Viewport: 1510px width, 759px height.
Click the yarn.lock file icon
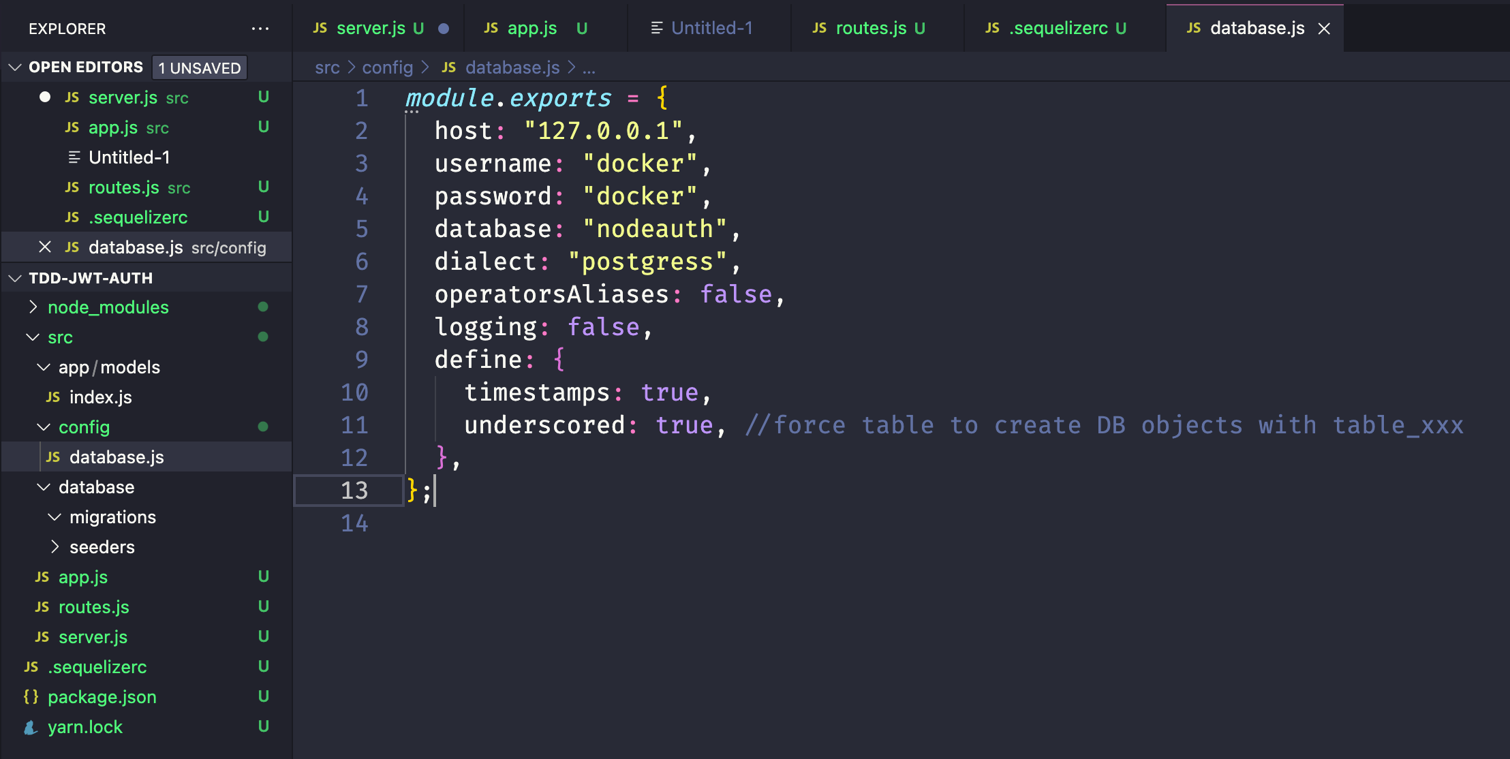[30, 727]
